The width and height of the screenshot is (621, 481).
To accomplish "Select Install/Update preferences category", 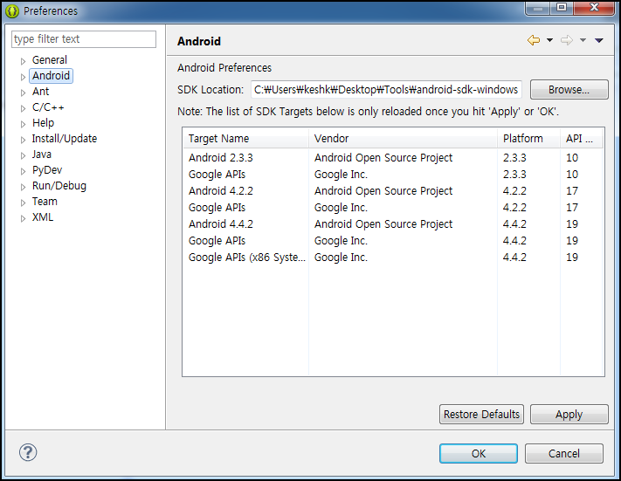I will [64, 139].
